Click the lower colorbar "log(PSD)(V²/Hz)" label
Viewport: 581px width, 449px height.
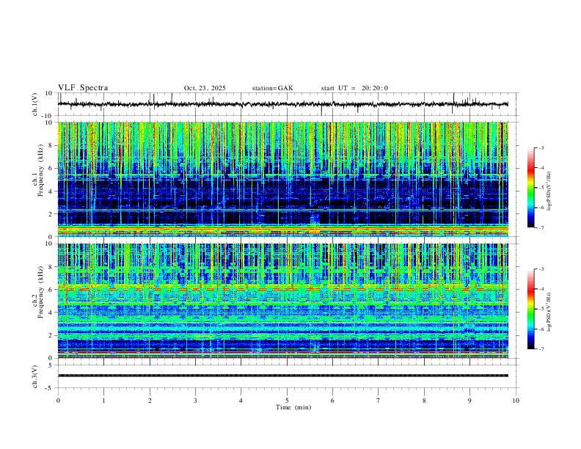coord(549,312)
